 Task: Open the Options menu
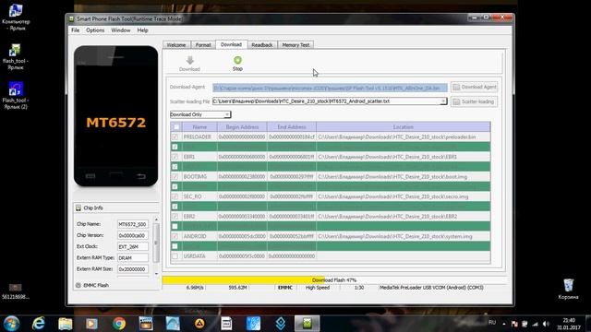coord(95,30)
